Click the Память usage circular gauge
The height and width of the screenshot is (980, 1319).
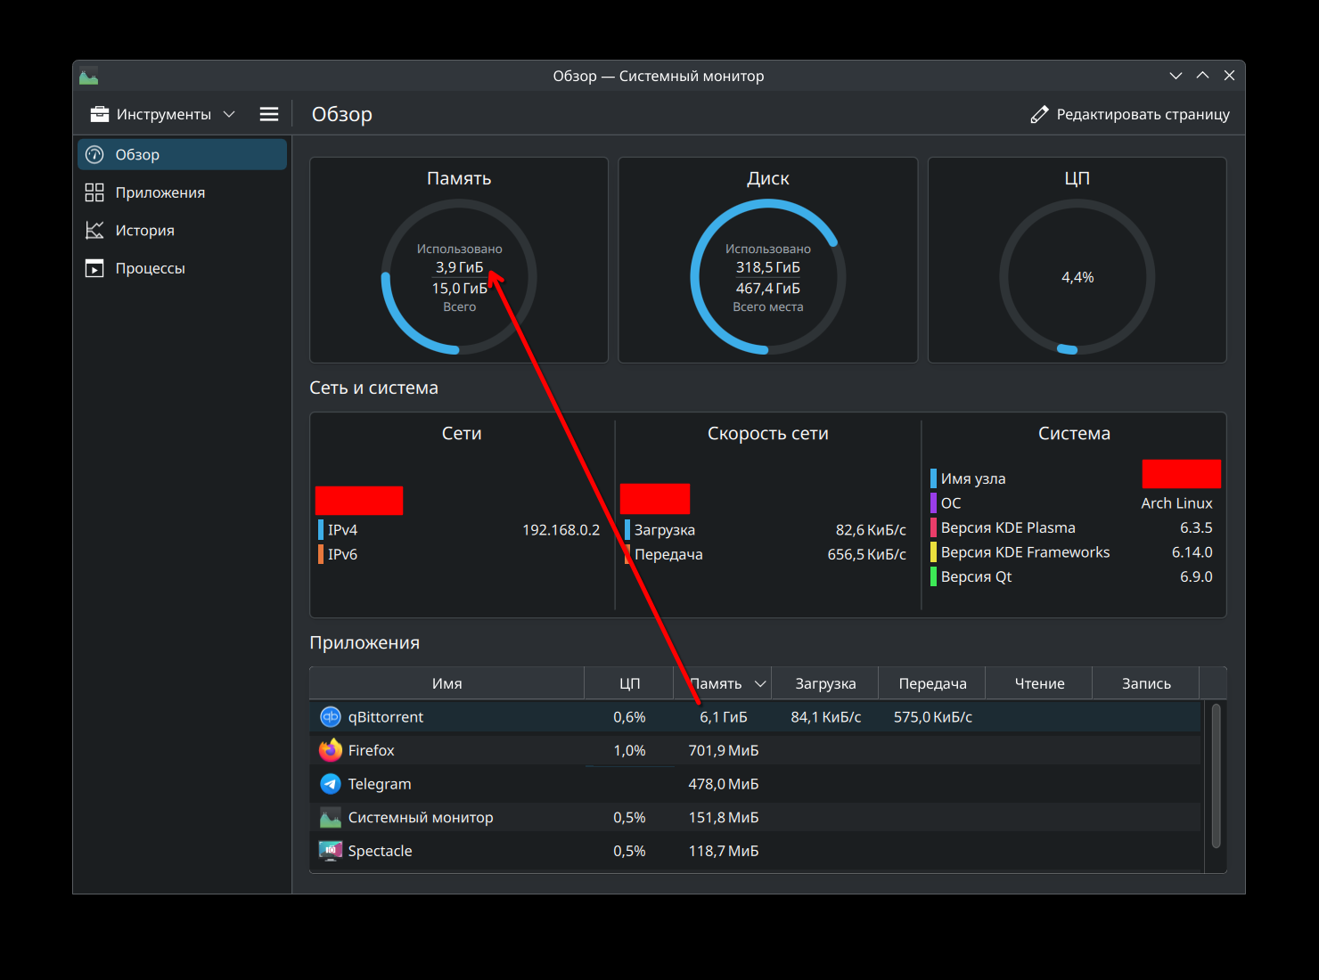(459, 277)
